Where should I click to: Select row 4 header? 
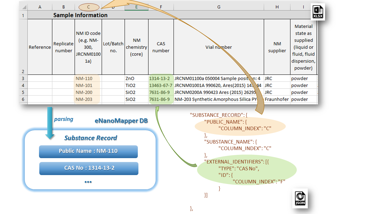click(23, 85)
